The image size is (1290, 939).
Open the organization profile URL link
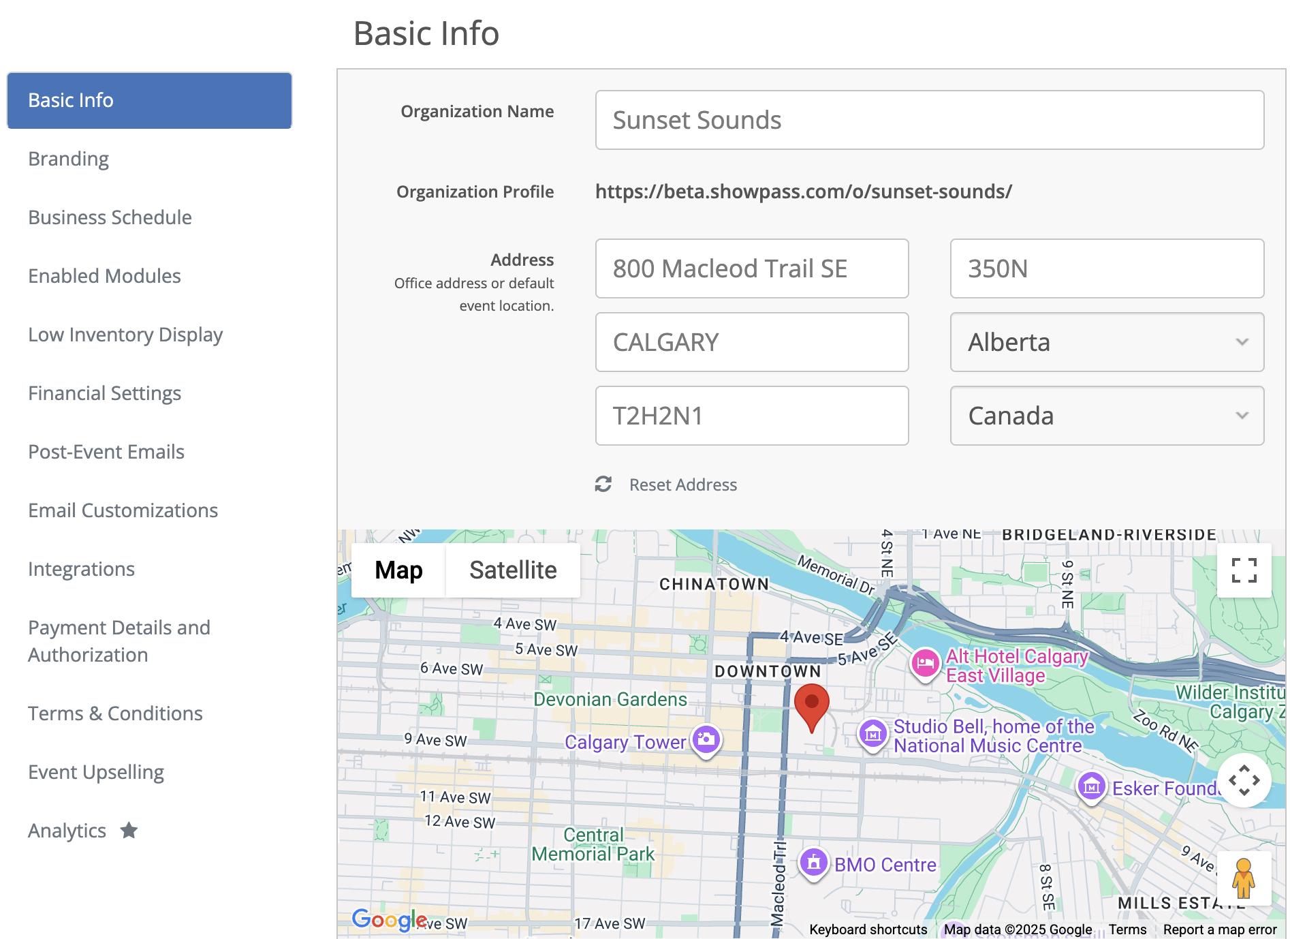[804, 191]
